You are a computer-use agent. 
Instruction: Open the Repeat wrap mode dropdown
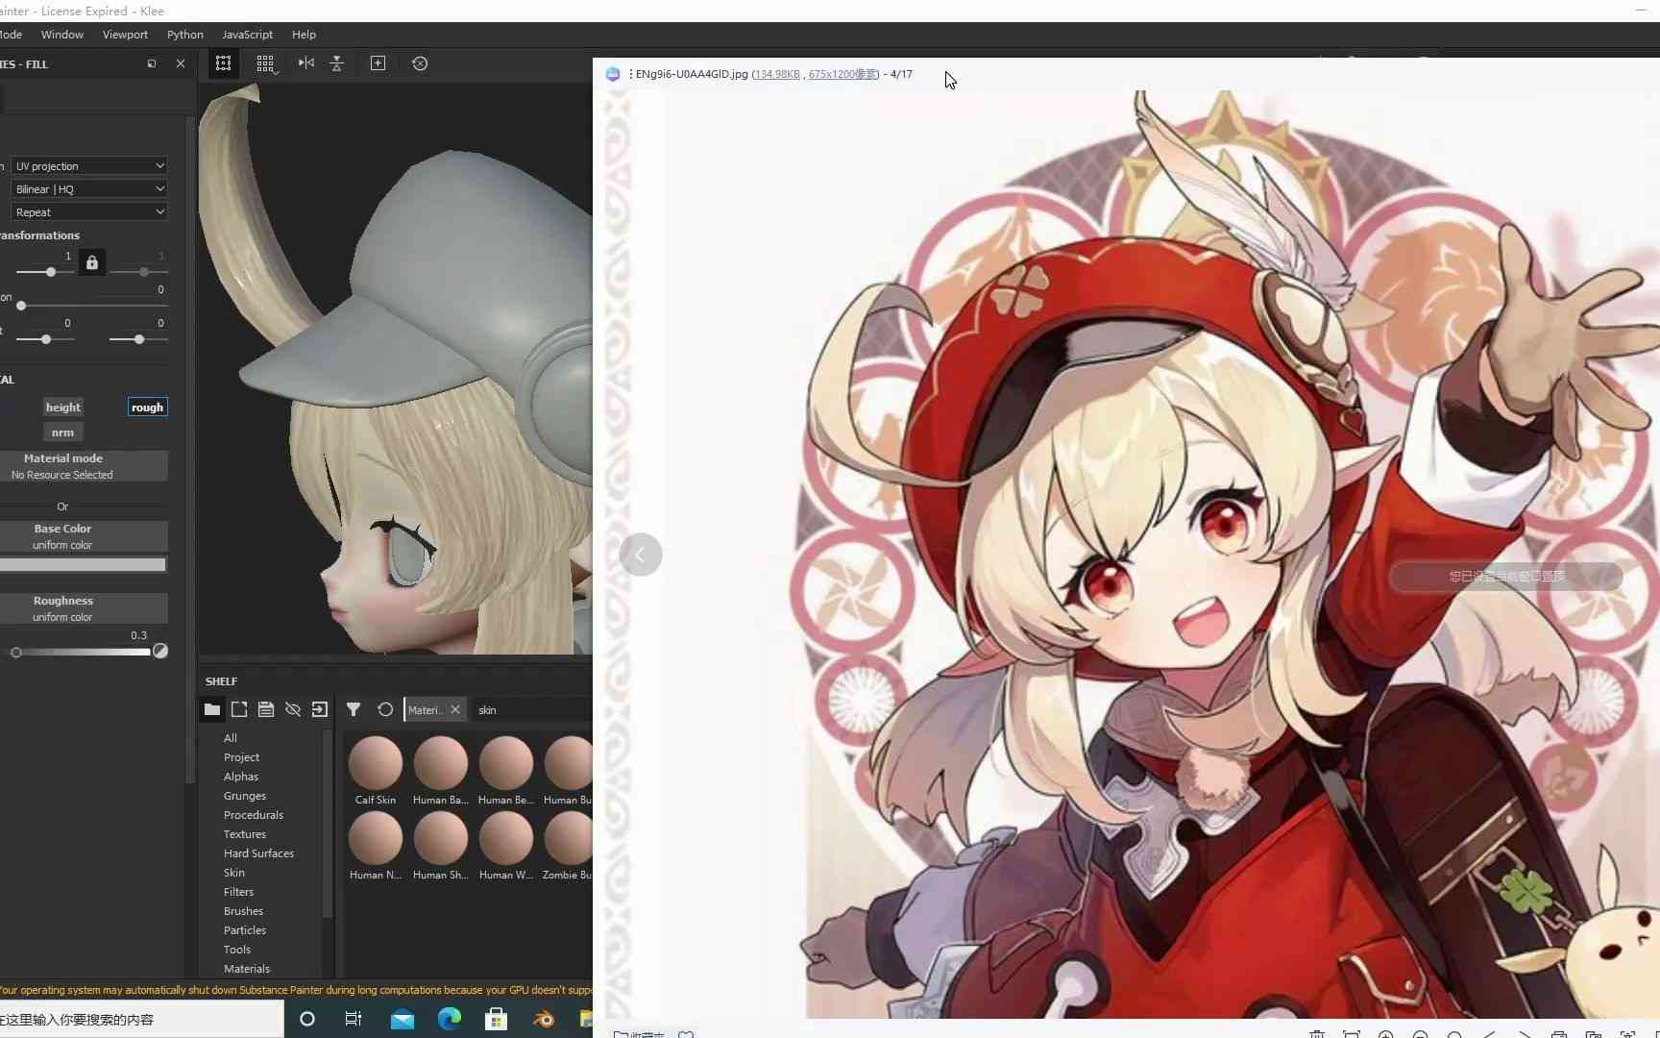pos(89,212)
